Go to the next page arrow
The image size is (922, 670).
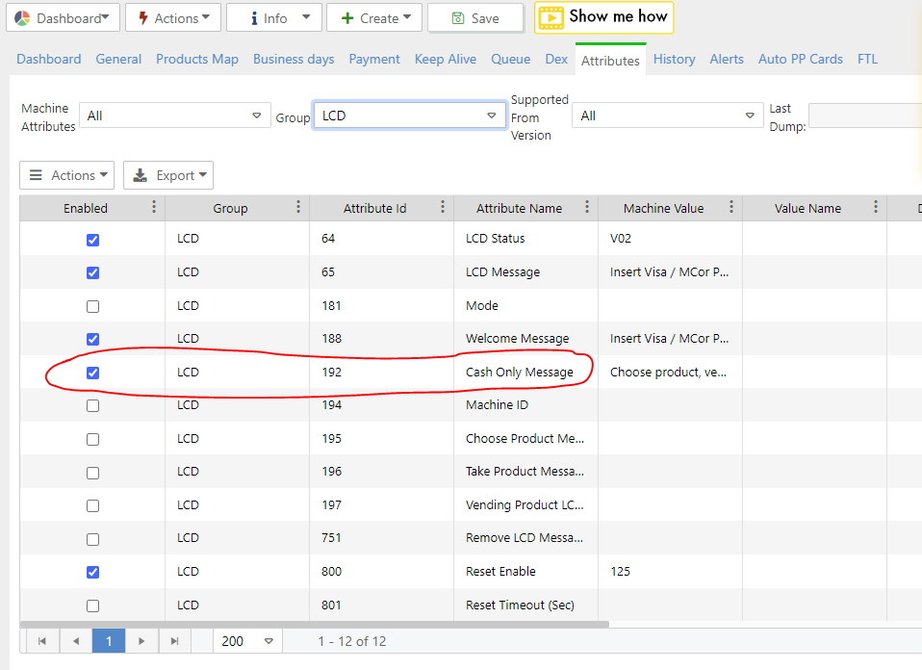(141, 641)
